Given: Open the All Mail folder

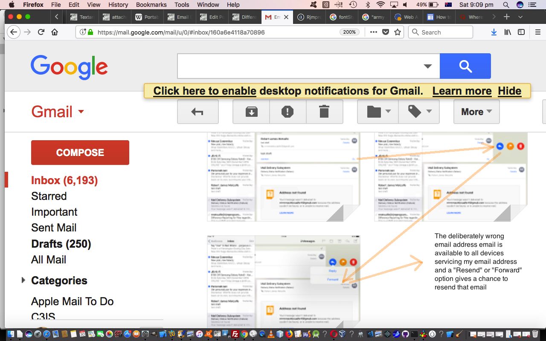Looking at the screenshot, I should [x=49, y=260].
